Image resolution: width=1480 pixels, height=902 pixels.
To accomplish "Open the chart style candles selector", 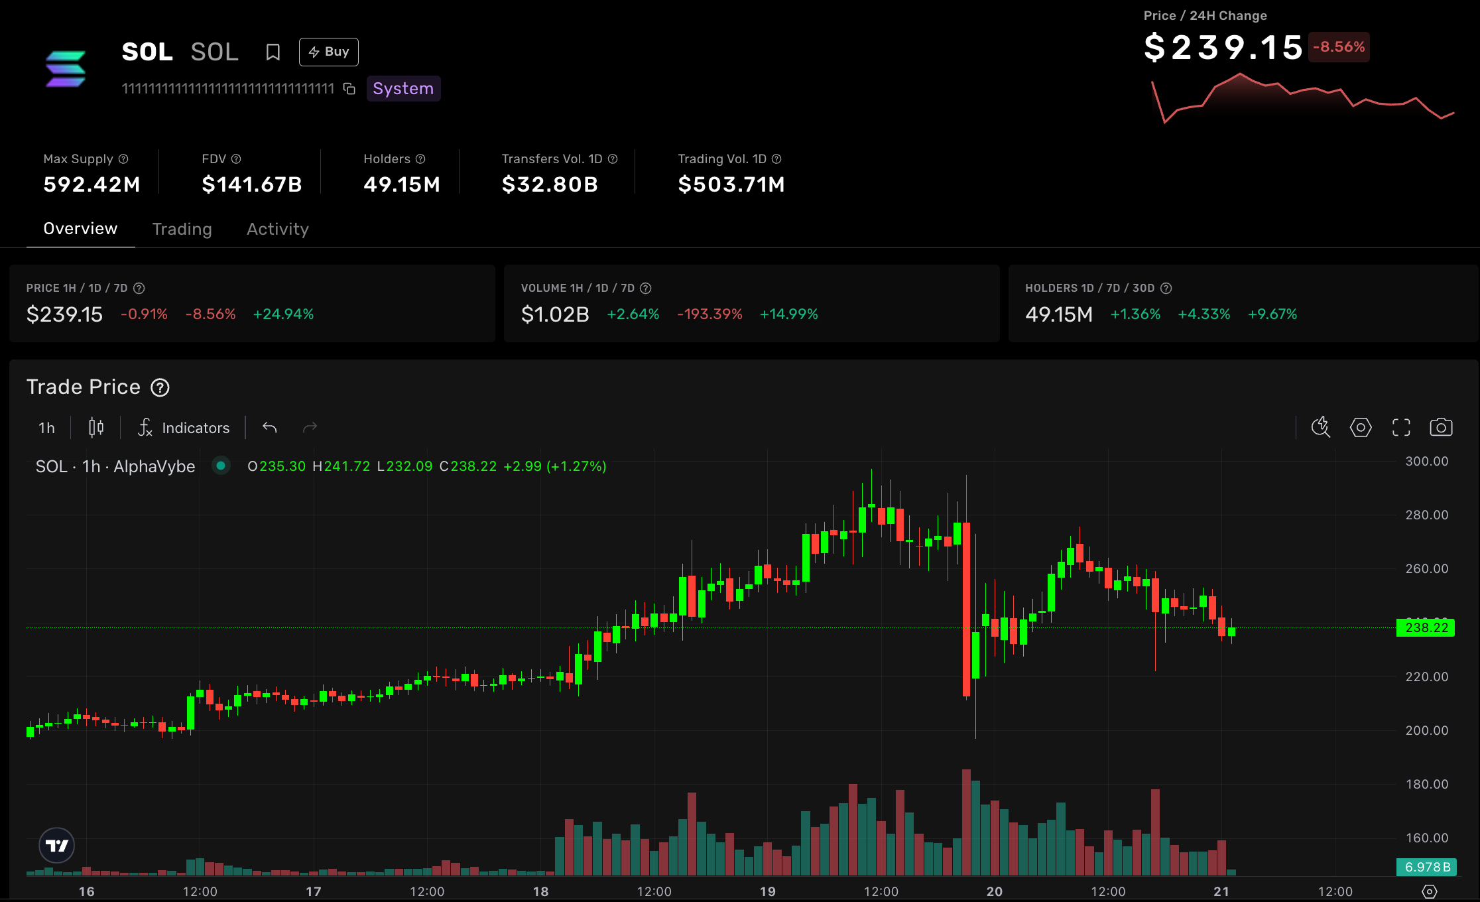I will click(x=96, y=428).
